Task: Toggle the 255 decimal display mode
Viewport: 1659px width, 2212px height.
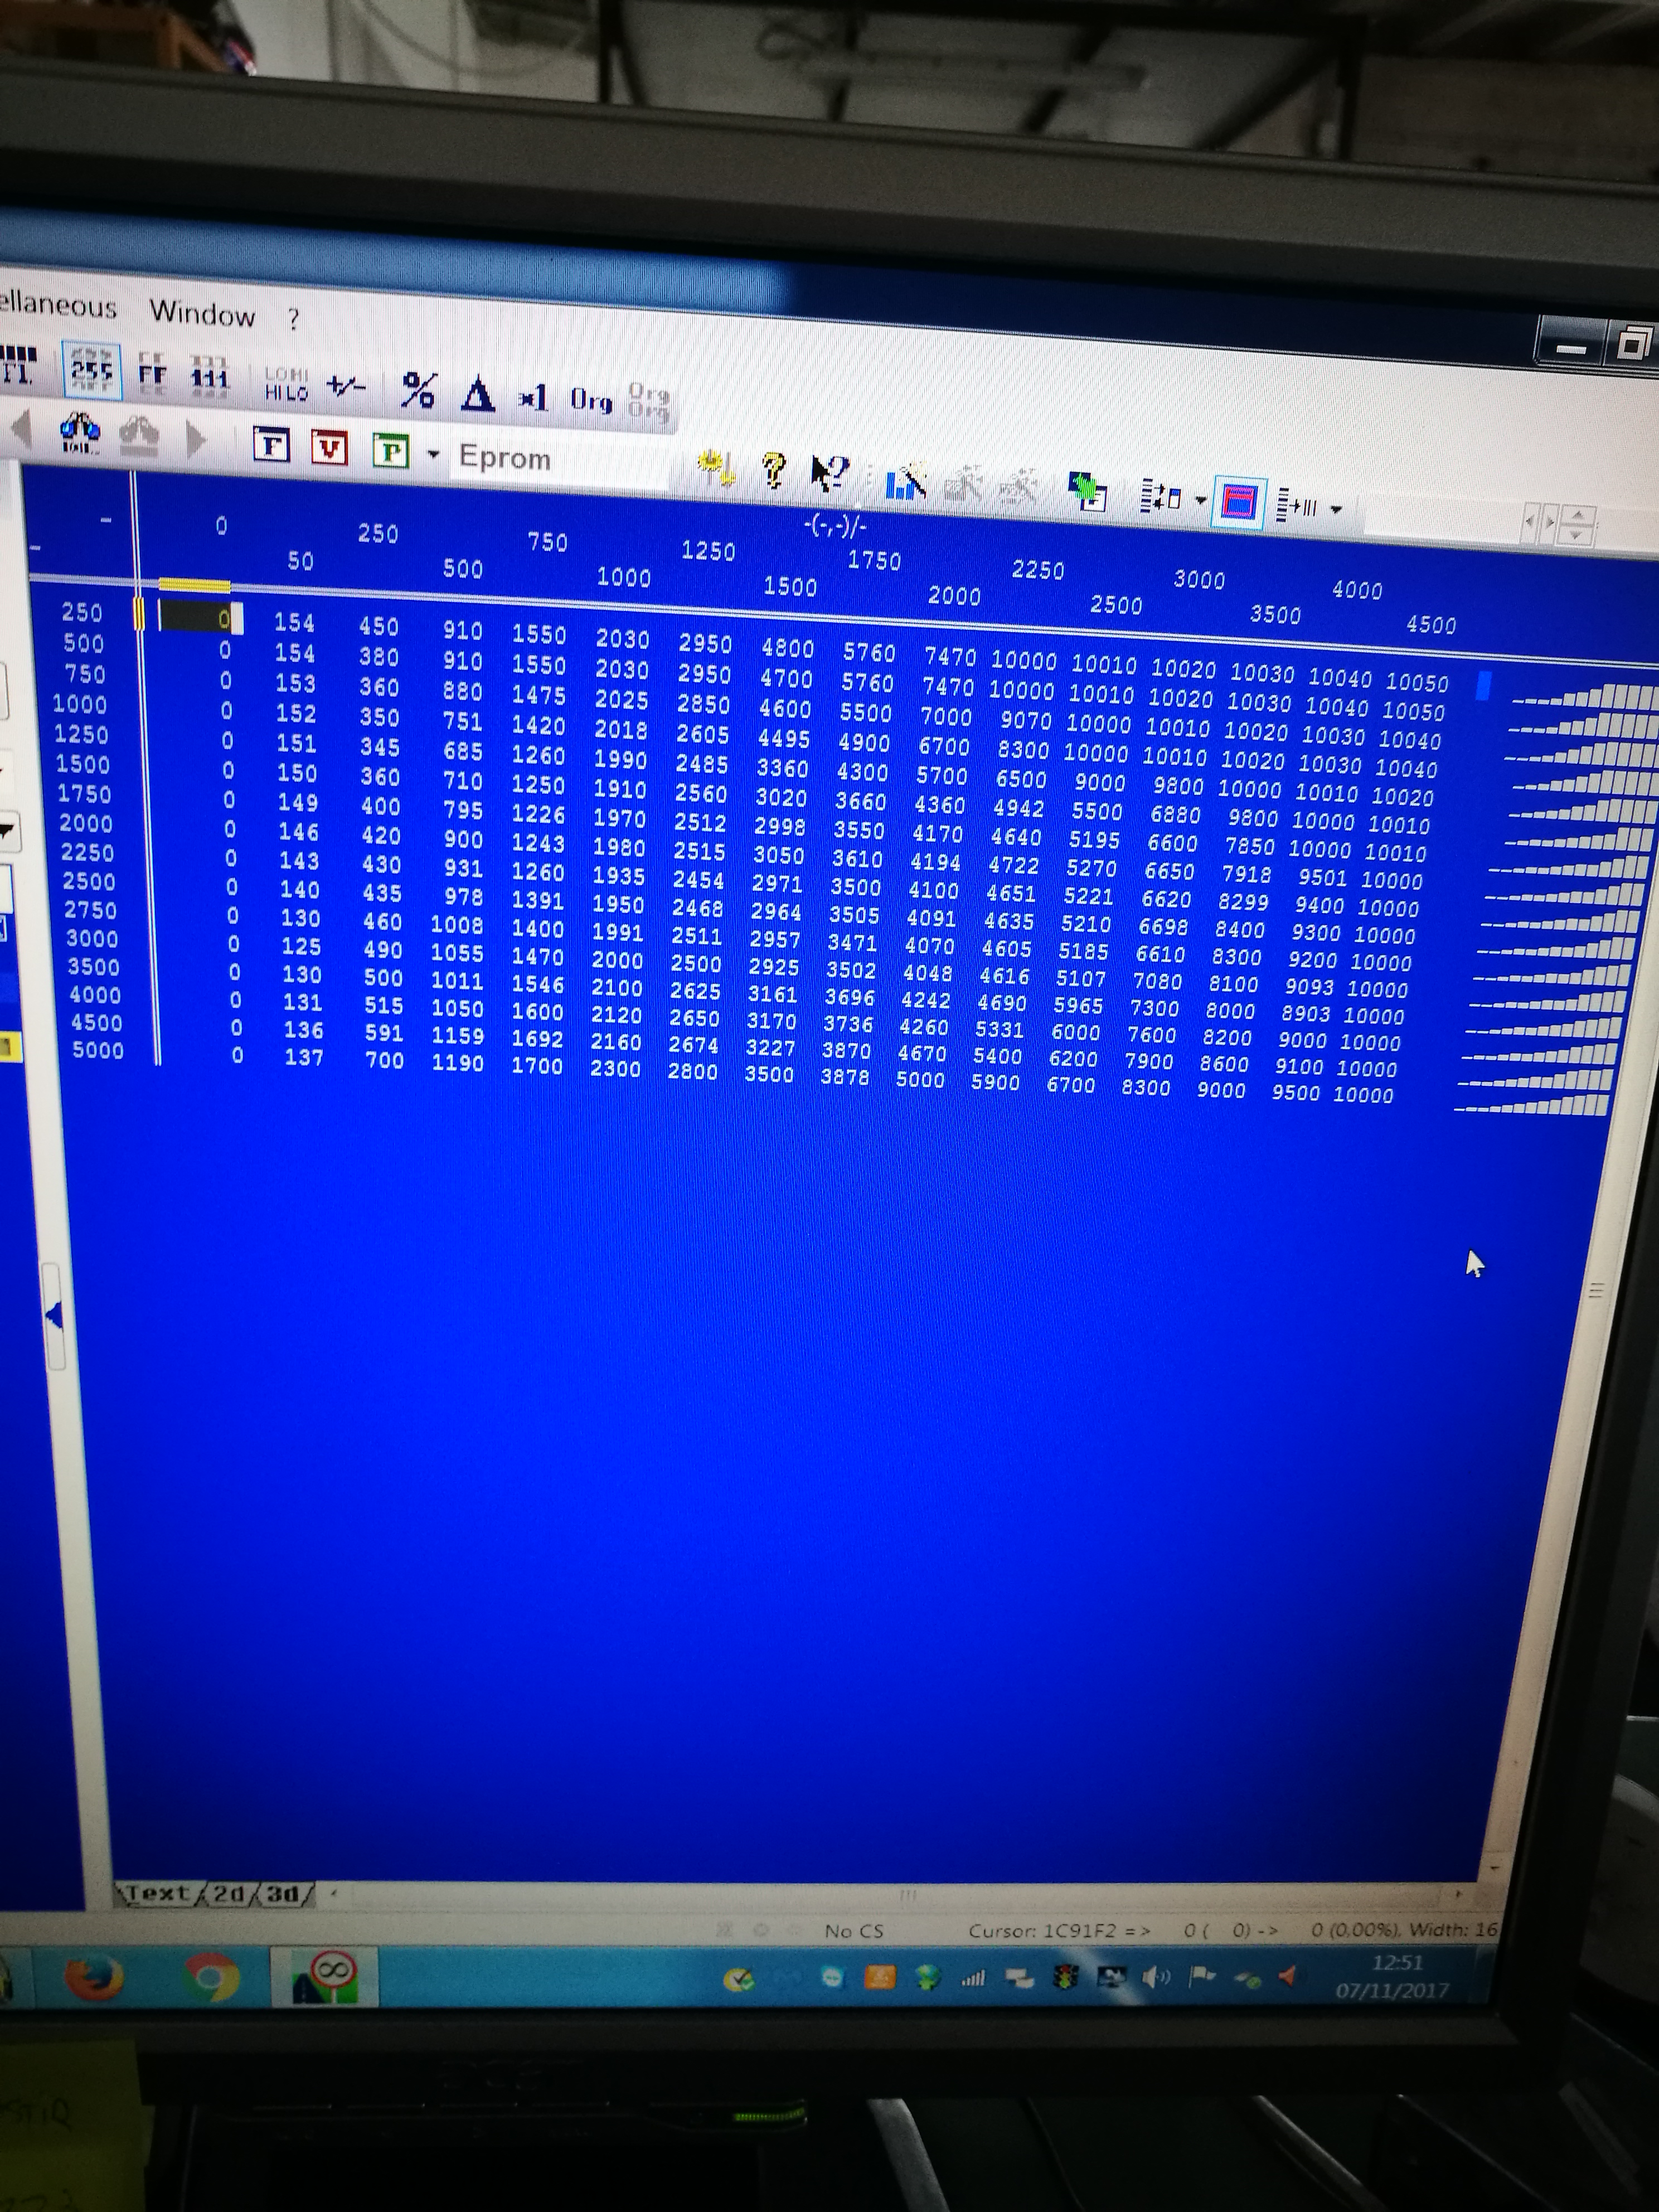Action: click(91, 371)
